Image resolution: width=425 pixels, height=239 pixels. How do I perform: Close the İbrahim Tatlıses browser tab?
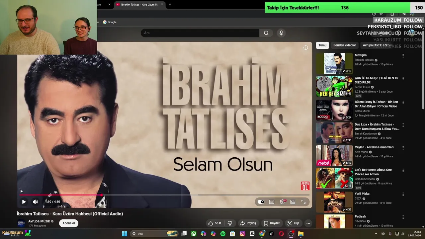coord(162,5)
